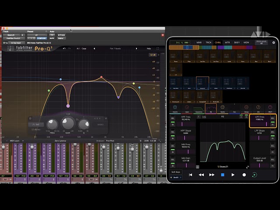This screenshot has width=280, height=210.
Task: Select the CHNL tab
Action: click(218, 42)
